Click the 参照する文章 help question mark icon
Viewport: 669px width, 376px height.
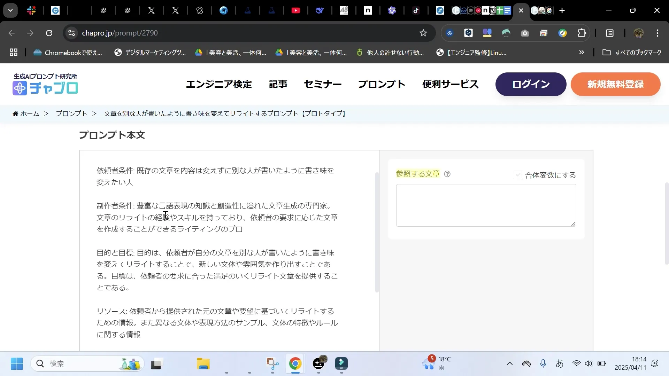coord(447,174)
